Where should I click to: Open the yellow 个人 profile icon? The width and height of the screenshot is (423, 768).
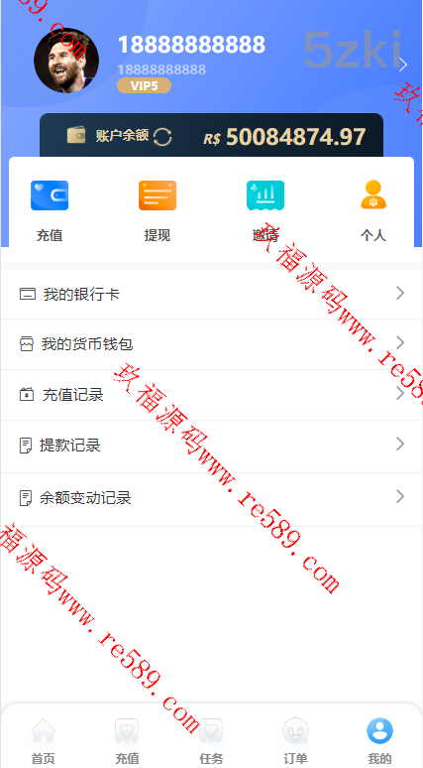tap(373, 194)
